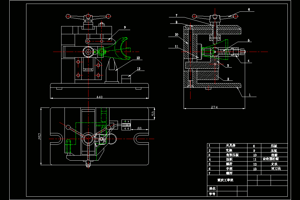Select 对刀块 in the parts list

(x=276, y=168)
